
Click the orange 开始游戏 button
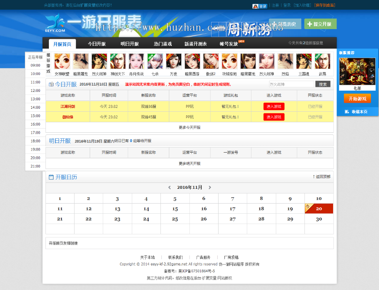[357, 98]
